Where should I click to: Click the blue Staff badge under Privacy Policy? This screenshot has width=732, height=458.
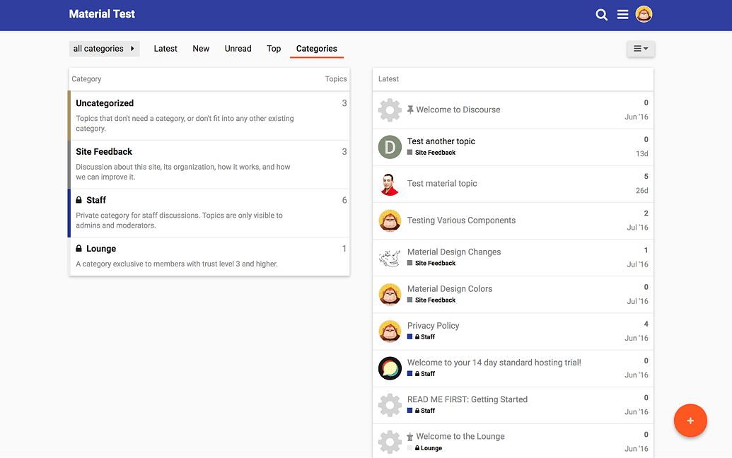[424, 337]
